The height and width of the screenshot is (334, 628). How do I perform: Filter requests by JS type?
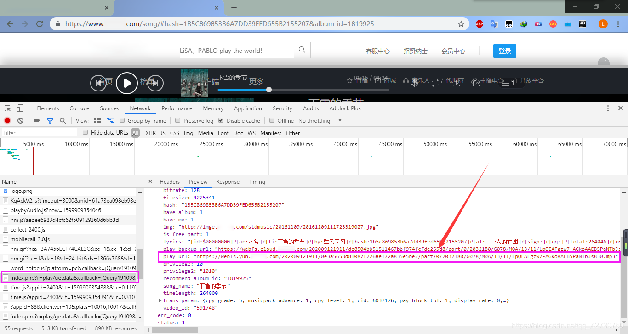pos(163,133)
